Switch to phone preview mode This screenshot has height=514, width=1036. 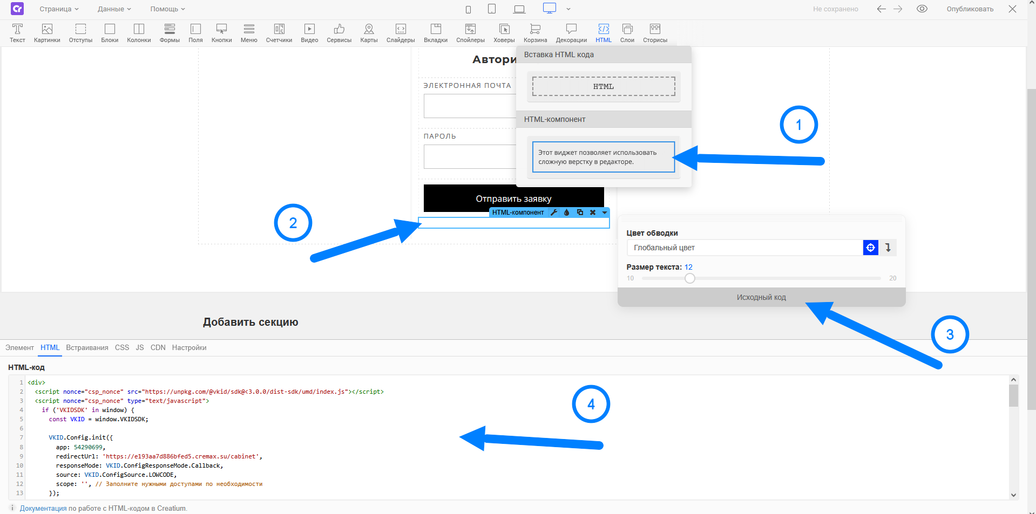pyautogui.click(x=468, y=9)
